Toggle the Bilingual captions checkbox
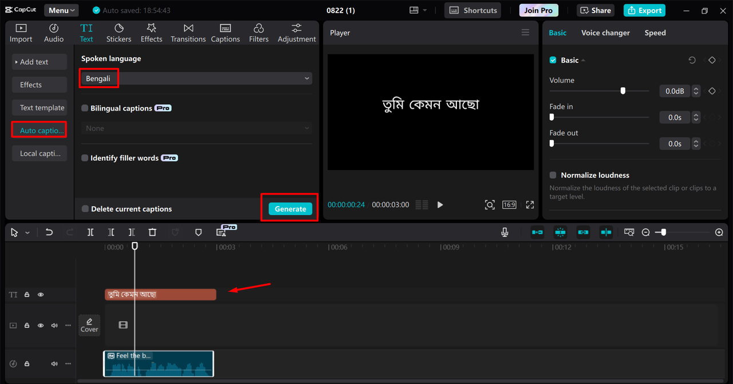The height and width of the screenshot is (384, 733). (x=85, y=108)
